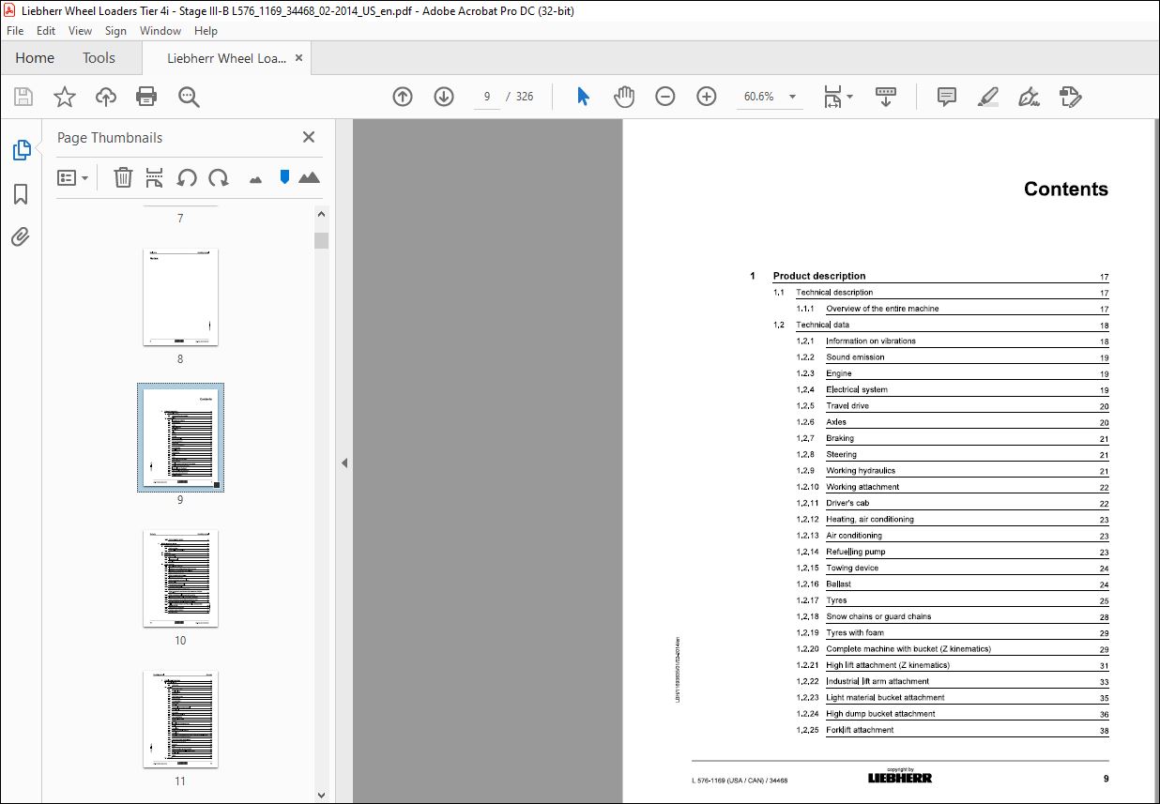This screenshot has height=804, width=1160.
Task: Open the View menu
Action: click(80, 31)
